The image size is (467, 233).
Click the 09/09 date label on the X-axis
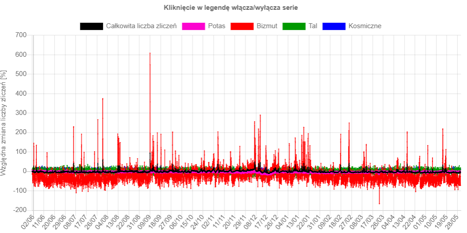point(144,222)
